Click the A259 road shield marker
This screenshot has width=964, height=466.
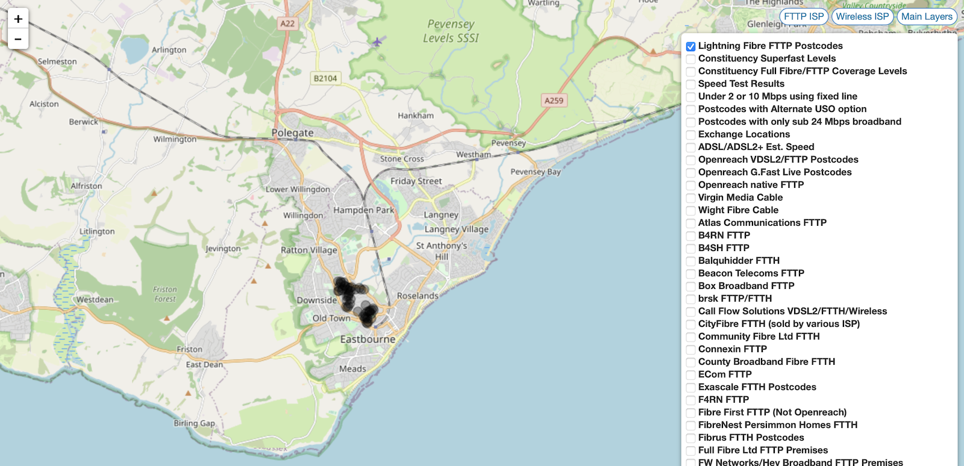coord(554,101)
